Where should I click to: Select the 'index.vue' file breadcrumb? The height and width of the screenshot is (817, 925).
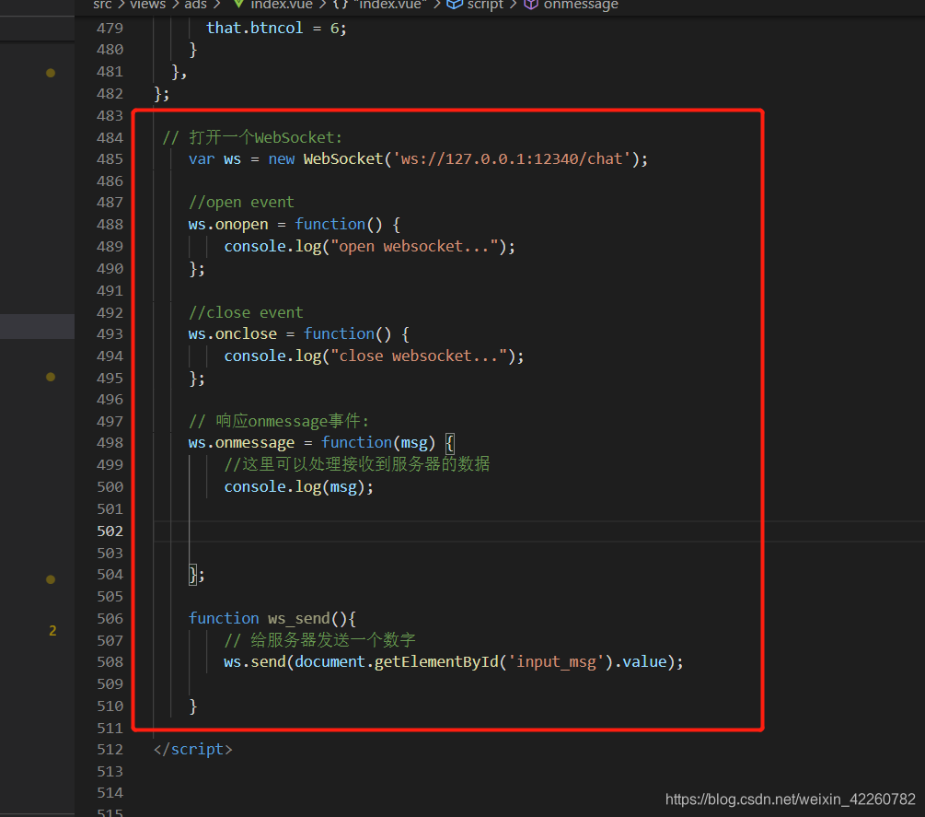coord(282,5)
